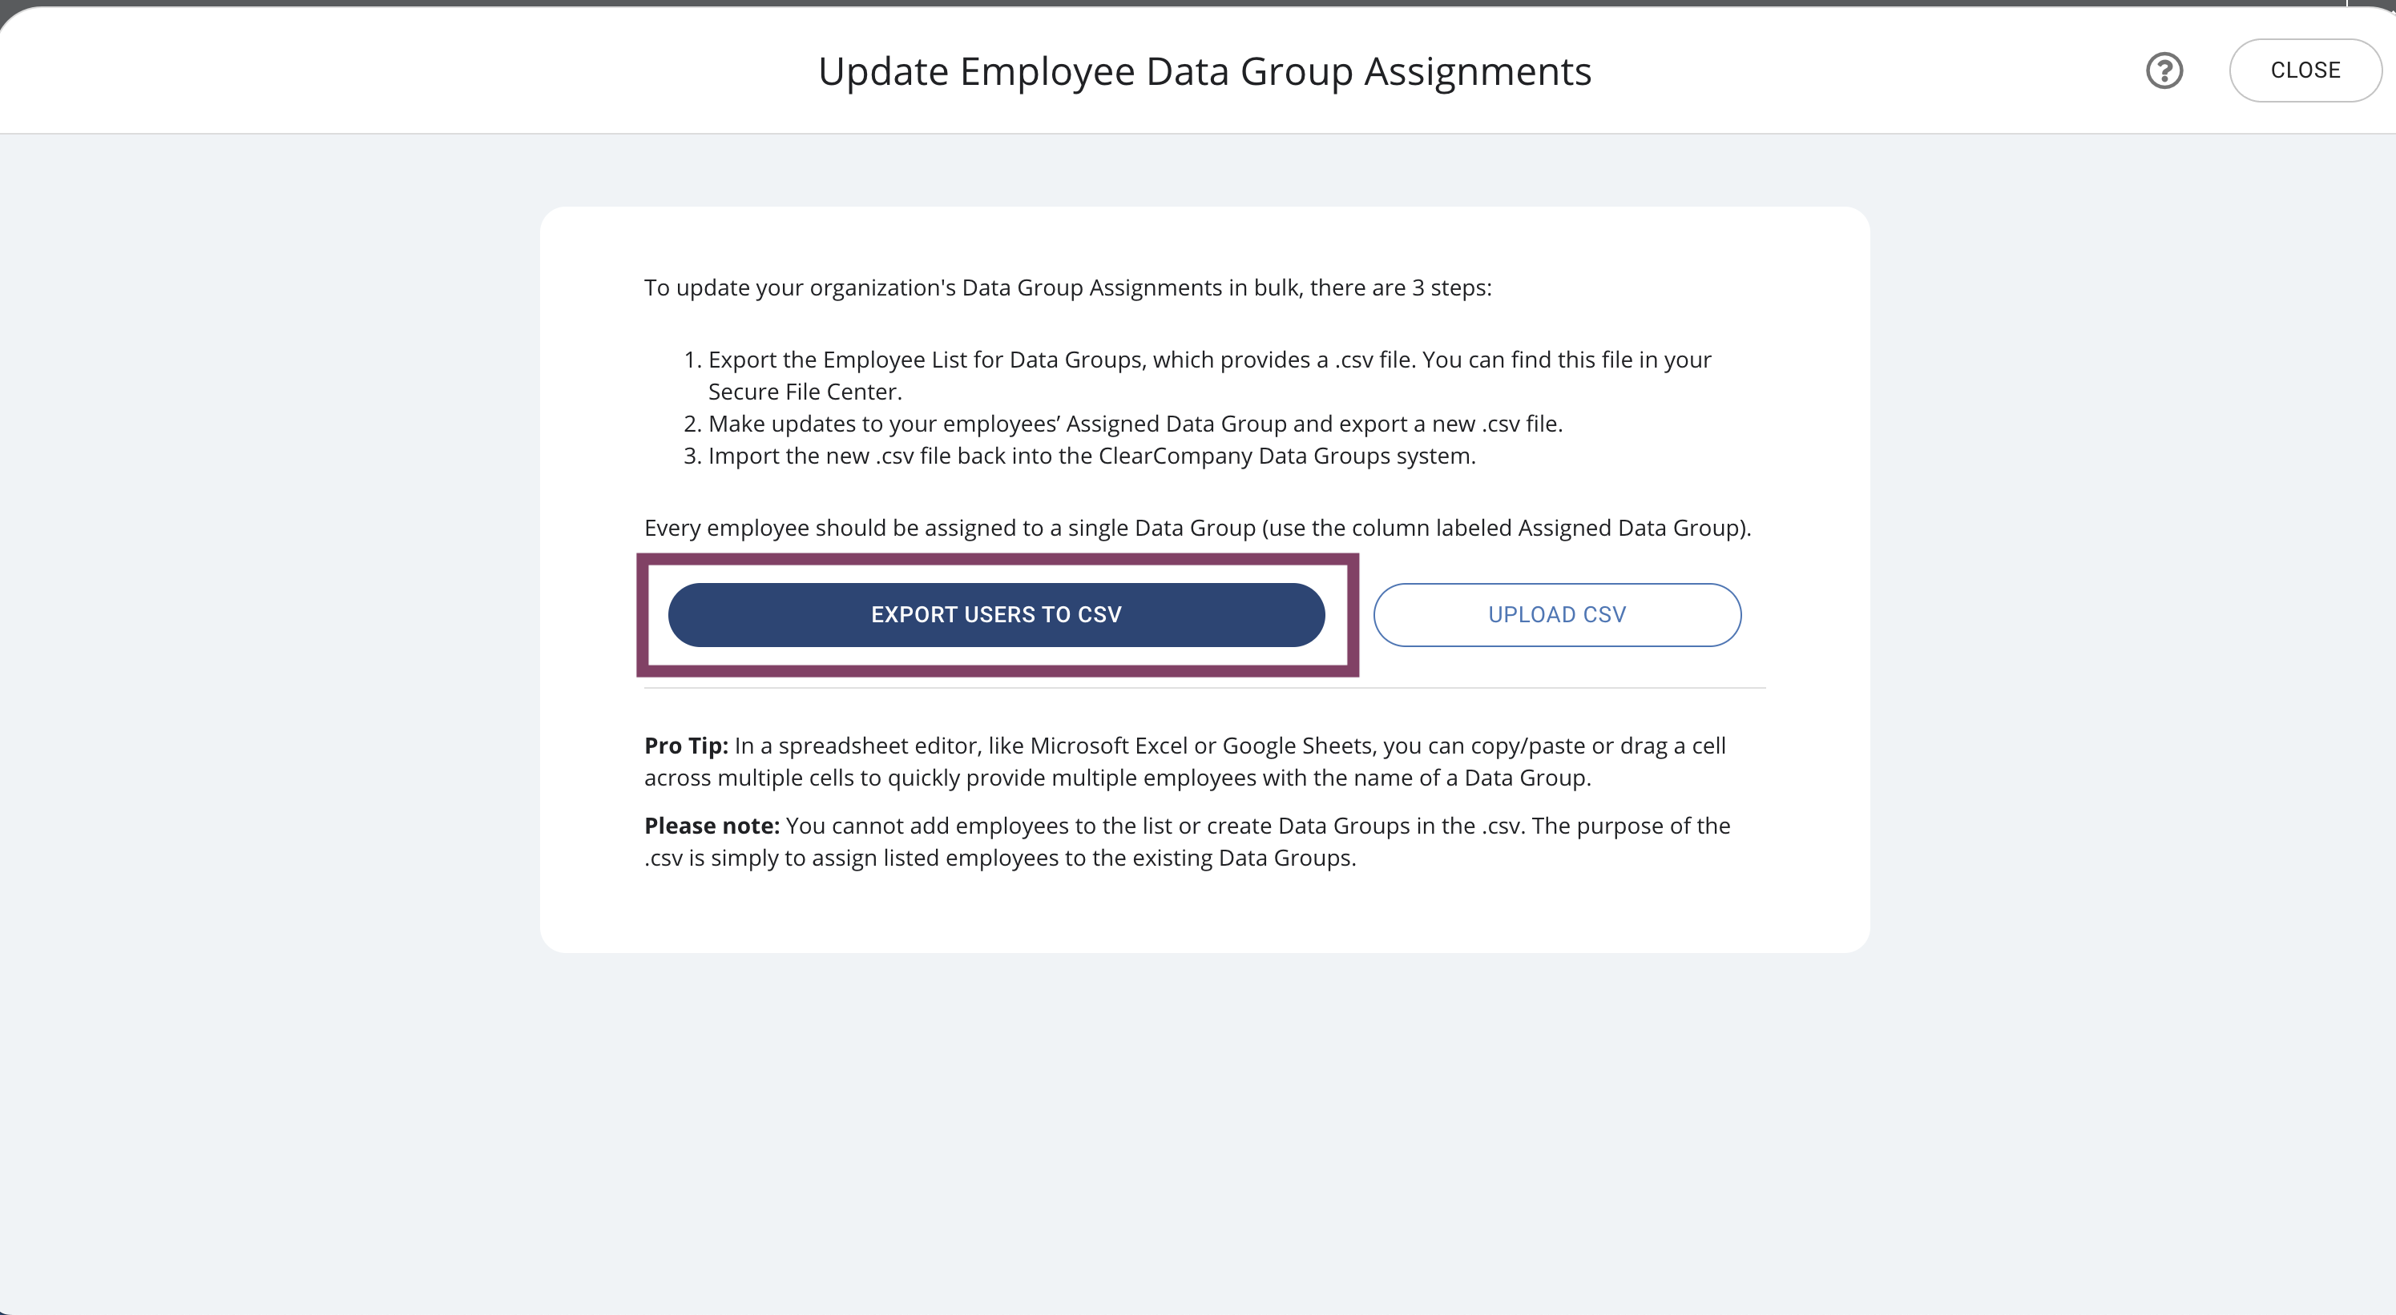This screenshot has width=2396, height=1315.
Task: Click the '3 steps' introduction sentence
Action: [x=1067, y=288]
